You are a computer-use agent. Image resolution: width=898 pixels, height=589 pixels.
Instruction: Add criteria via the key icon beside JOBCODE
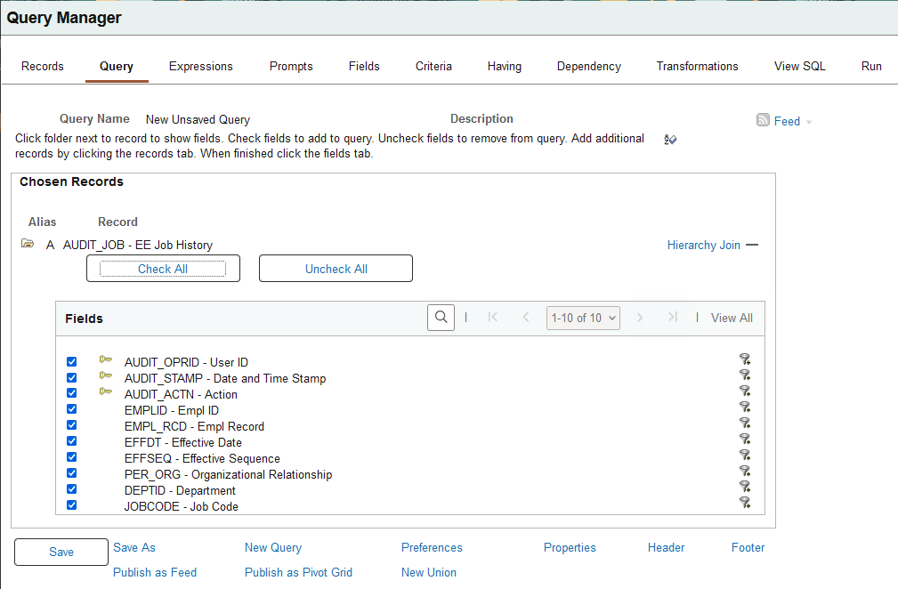pyautogui.click(x=745, y=504)
